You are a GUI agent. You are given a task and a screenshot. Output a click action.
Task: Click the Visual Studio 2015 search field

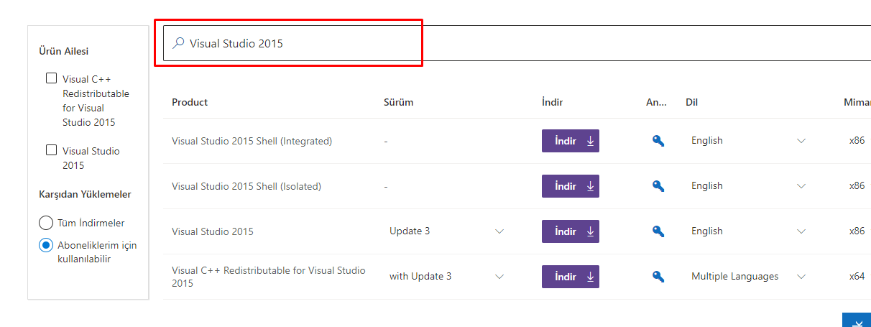tap(503, 43)
